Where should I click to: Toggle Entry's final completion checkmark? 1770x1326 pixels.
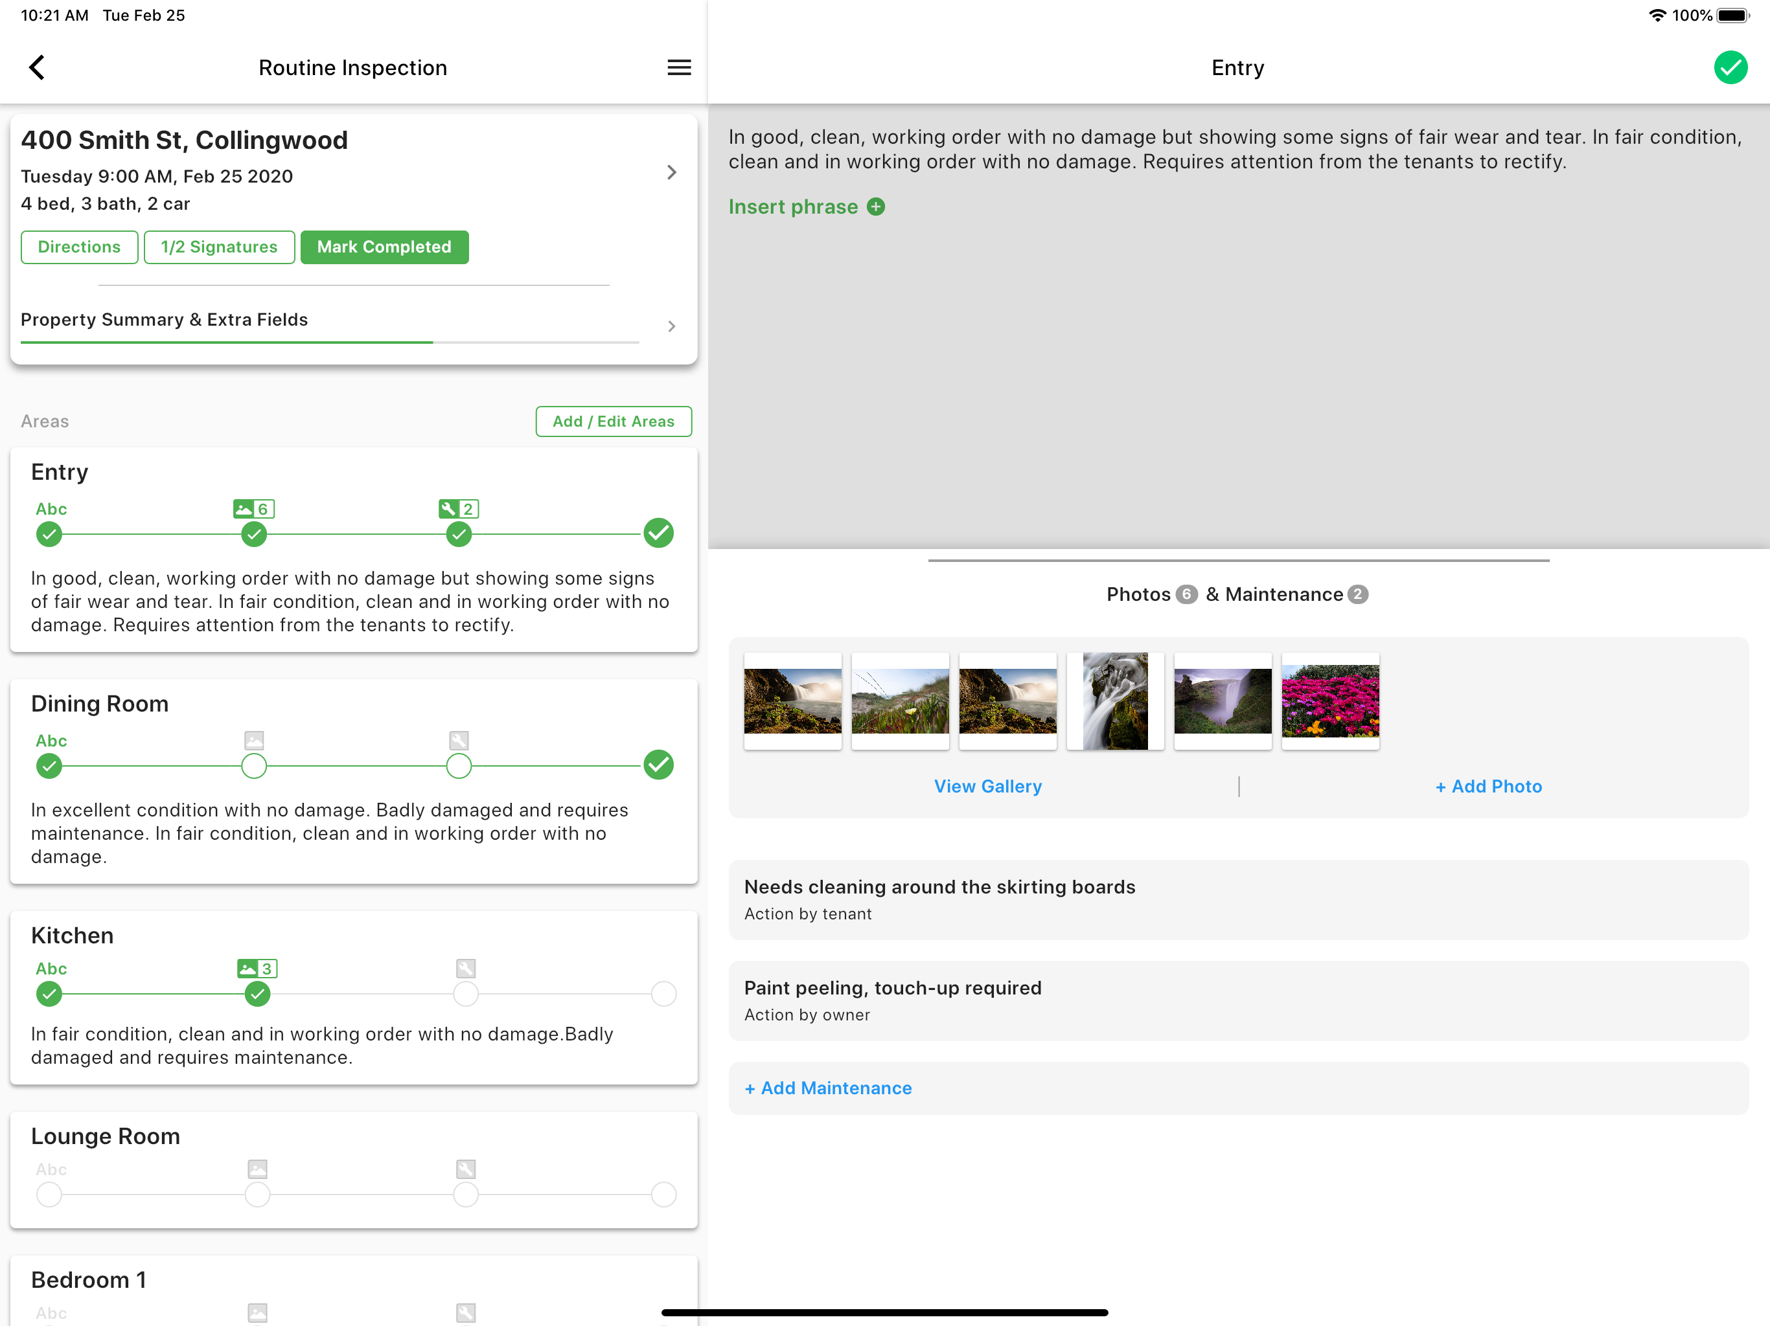click(x=658, y=533)
